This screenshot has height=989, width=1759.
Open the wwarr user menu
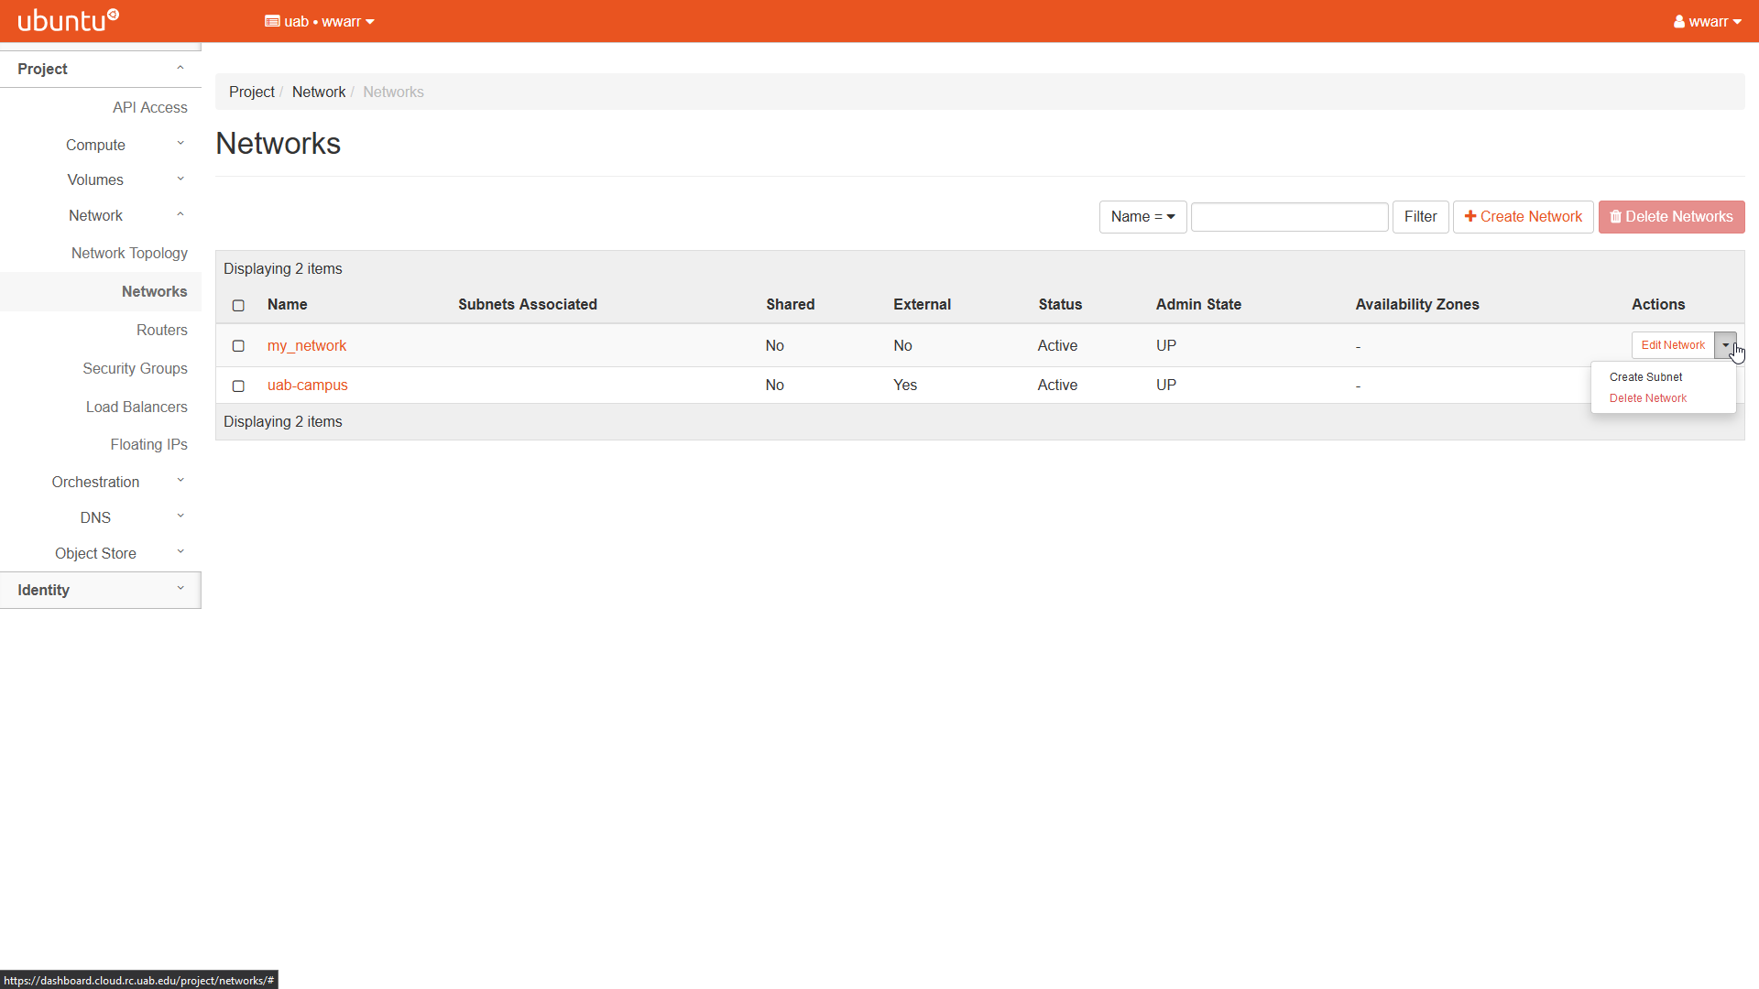[1707, 21]
